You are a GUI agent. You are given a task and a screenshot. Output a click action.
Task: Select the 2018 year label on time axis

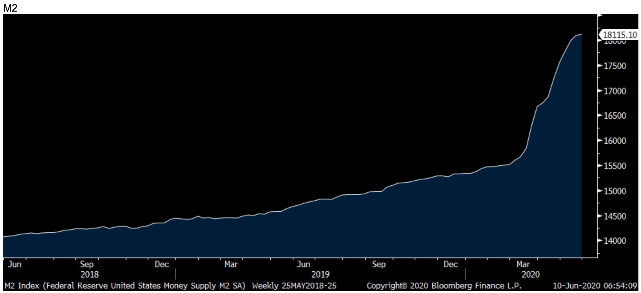(90, 275)
